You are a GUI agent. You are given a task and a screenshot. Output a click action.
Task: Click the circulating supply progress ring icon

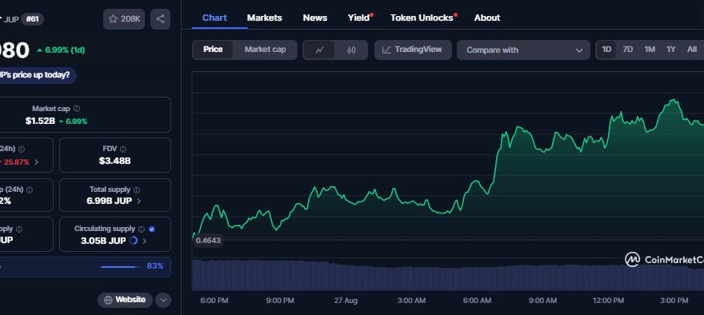(134, 241)
